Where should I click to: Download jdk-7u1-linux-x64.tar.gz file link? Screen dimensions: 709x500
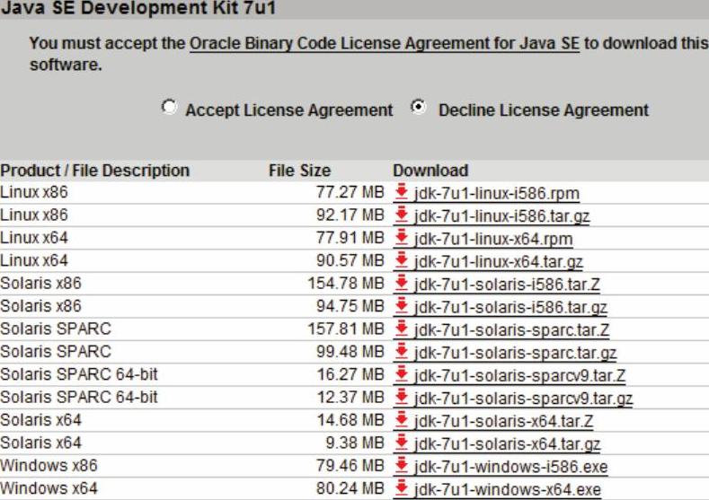(499, 262)
